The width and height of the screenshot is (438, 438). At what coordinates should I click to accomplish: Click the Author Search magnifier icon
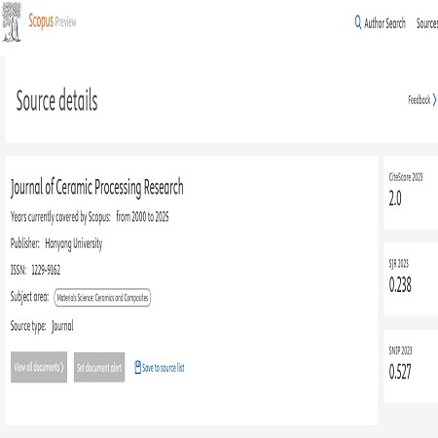[x=358, y=22]
